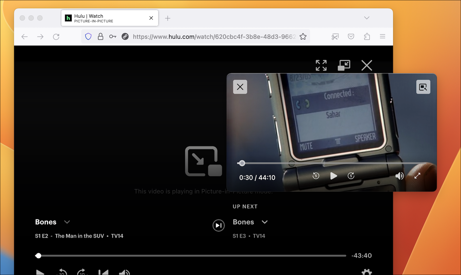Toggle Hulu mini player mode icon
Image resolution: width=461 pixels, height=275 pixels.
(x=344, y=65)
